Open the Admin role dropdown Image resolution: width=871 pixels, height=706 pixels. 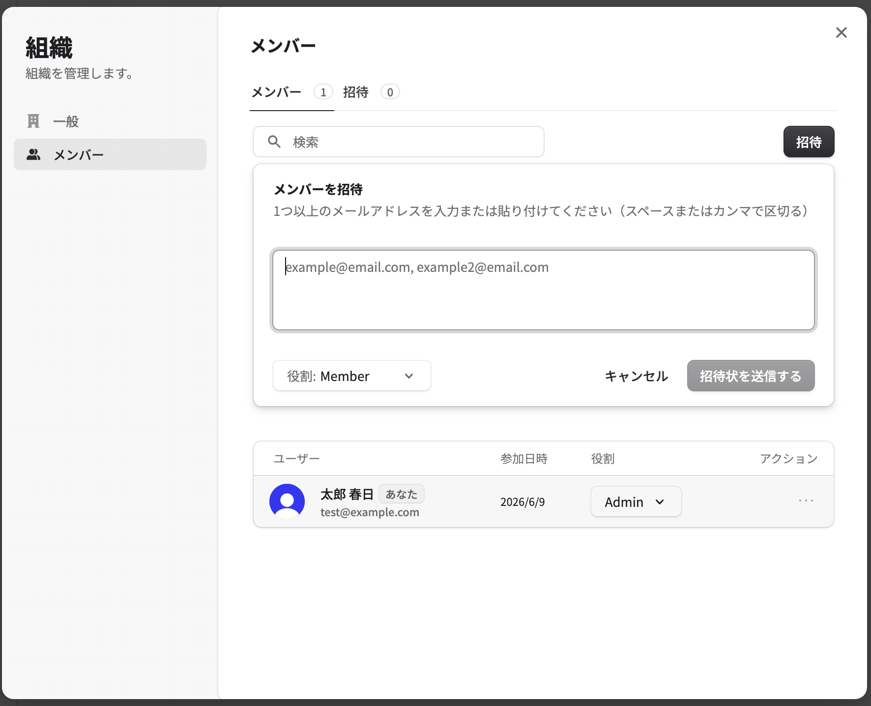pos(636,501)
